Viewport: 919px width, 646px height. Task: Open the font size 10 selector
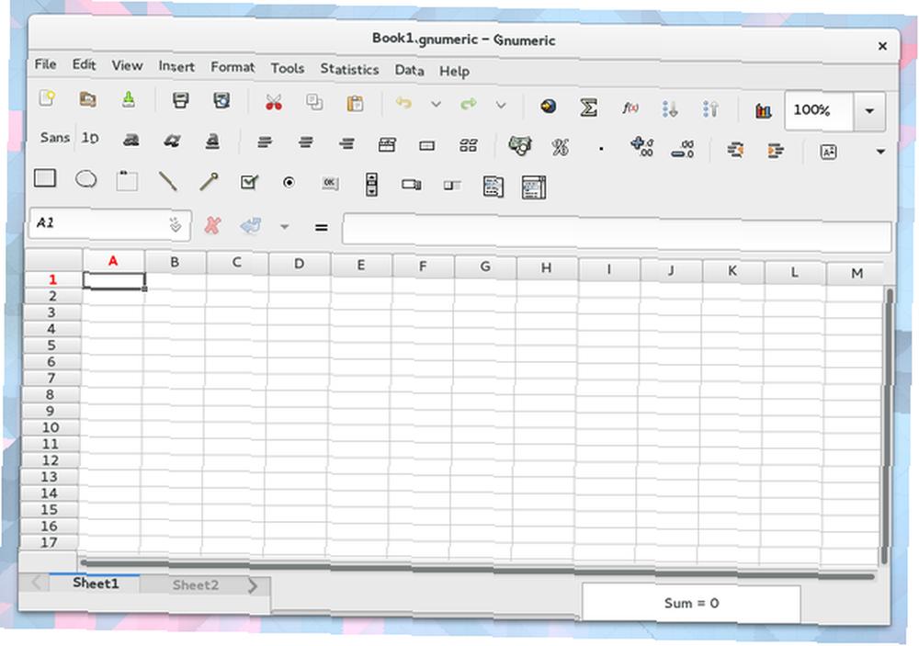(x=90, y=139)
